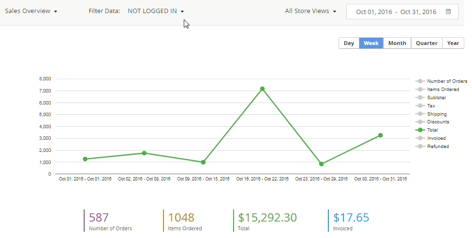This screenshot has height=238, width=472.
Task: Switch chart grouping to Day
Action: (x=349, y=43)
